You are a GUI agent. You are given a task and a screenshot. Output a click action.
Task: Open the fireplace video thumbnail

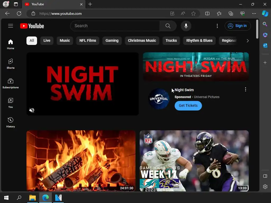point(81,161)
